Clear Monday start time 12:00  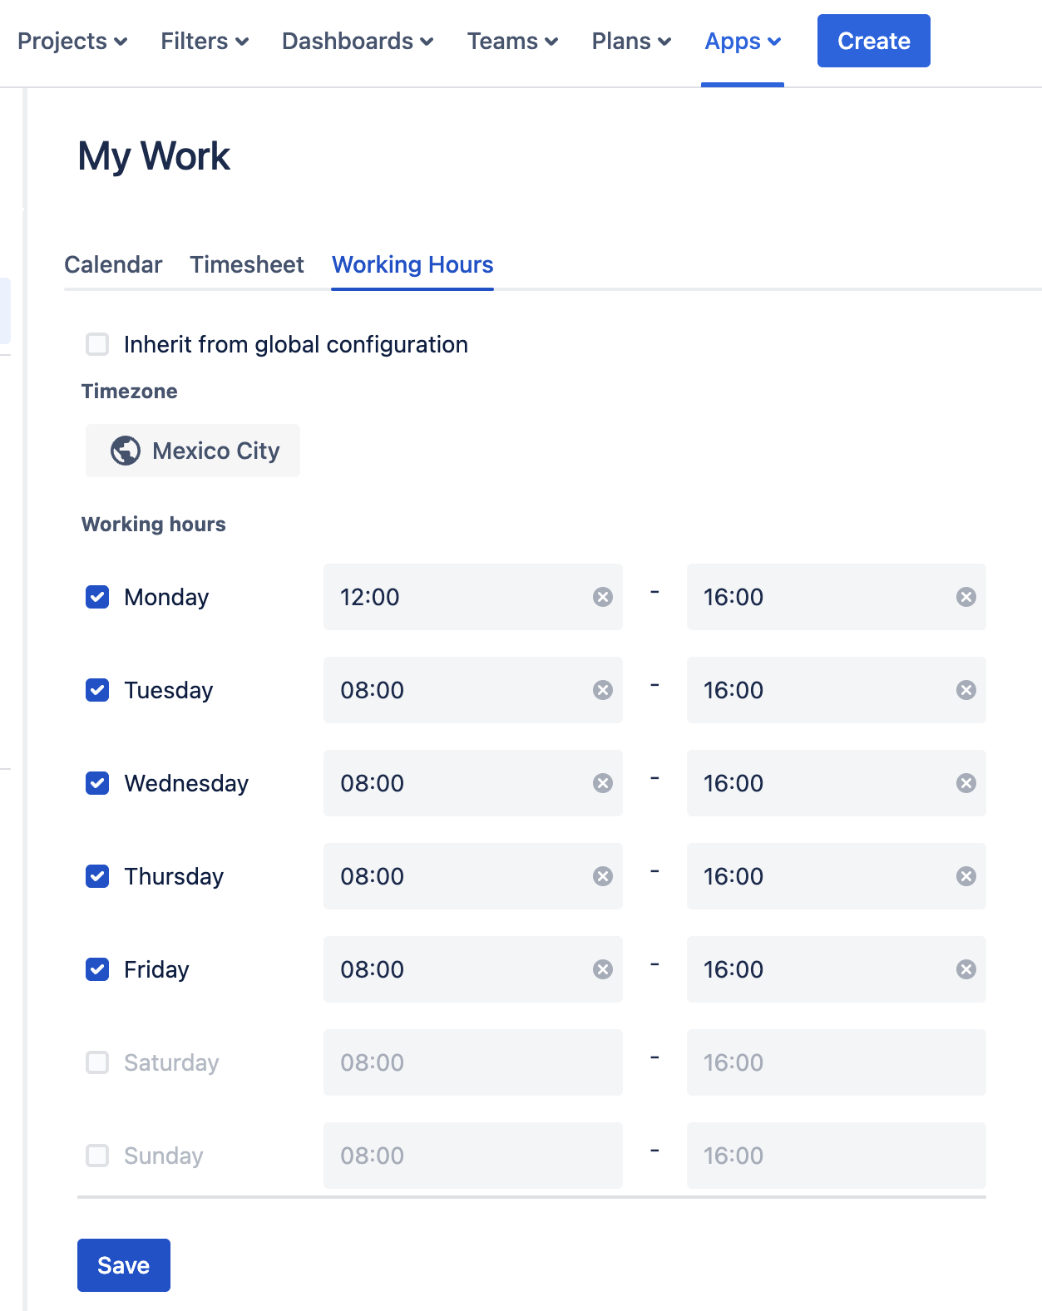click(x=603, y=597)
